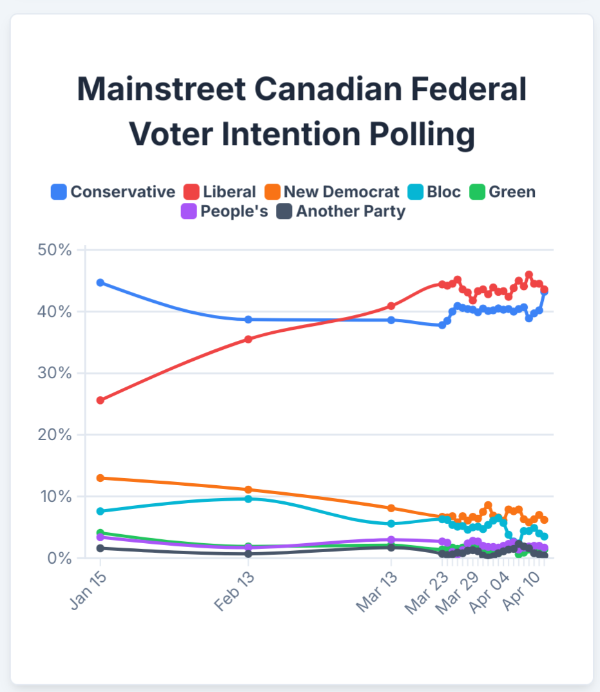This screenshot has height=692, width=600.
Task: Click Conservative data point at Feb 13
Action: pos(248,320)
